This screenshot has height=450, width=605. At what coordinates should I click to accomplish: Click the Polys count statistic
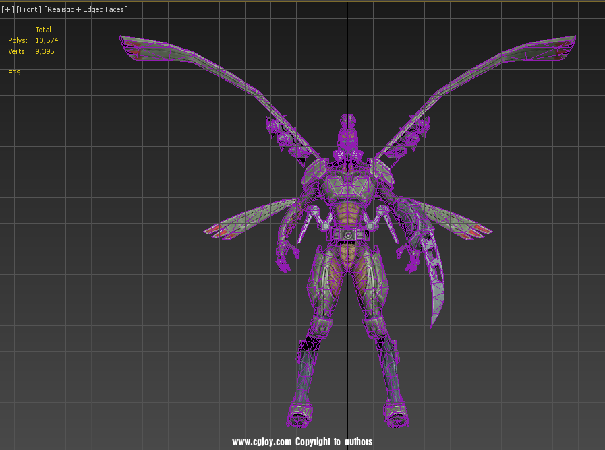point(46,40)
